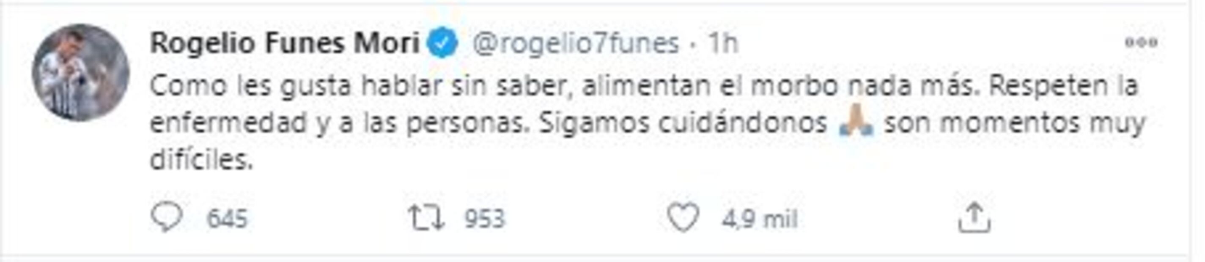Open the 1h timestamp link
This screenshot has width=1205, height=262.
tap(723, 44)
